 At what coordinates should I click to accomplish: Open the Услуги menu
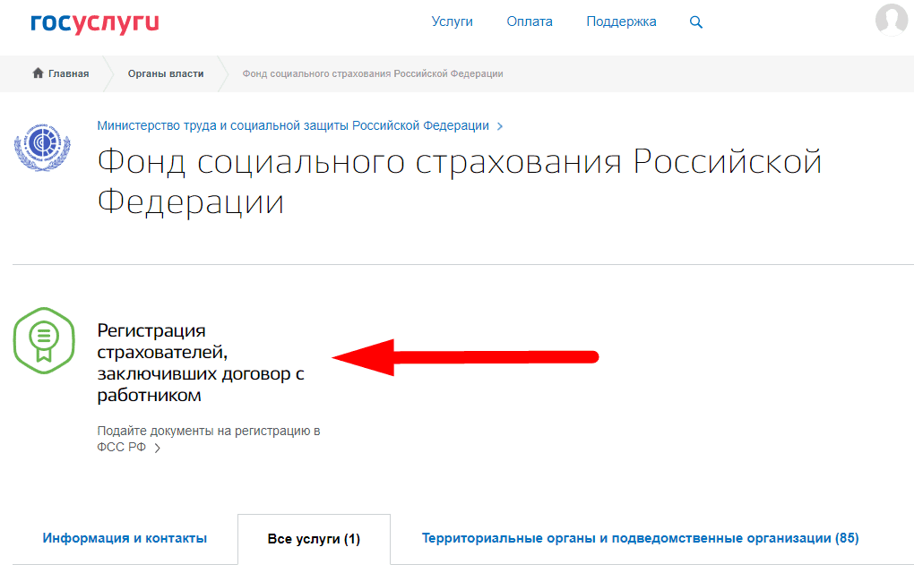tap(452, 21)
